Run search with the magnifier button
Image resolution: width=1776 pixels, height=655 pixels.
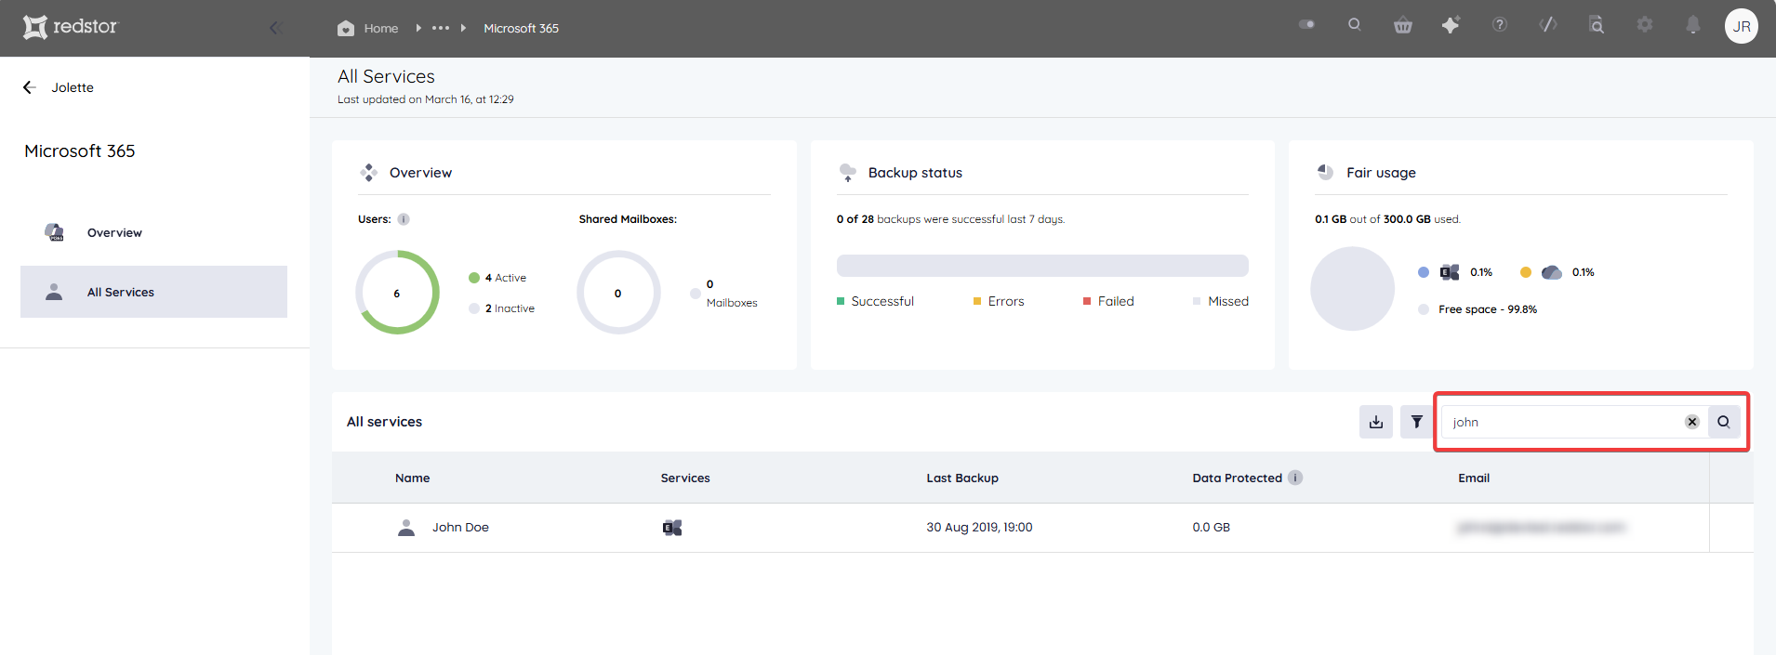point(1724,422)
